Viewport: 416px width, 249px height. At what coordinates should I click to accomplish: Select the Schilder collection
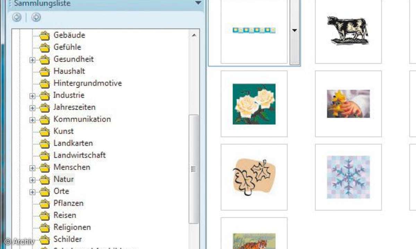pyautogui.click(x=68, y=239)
